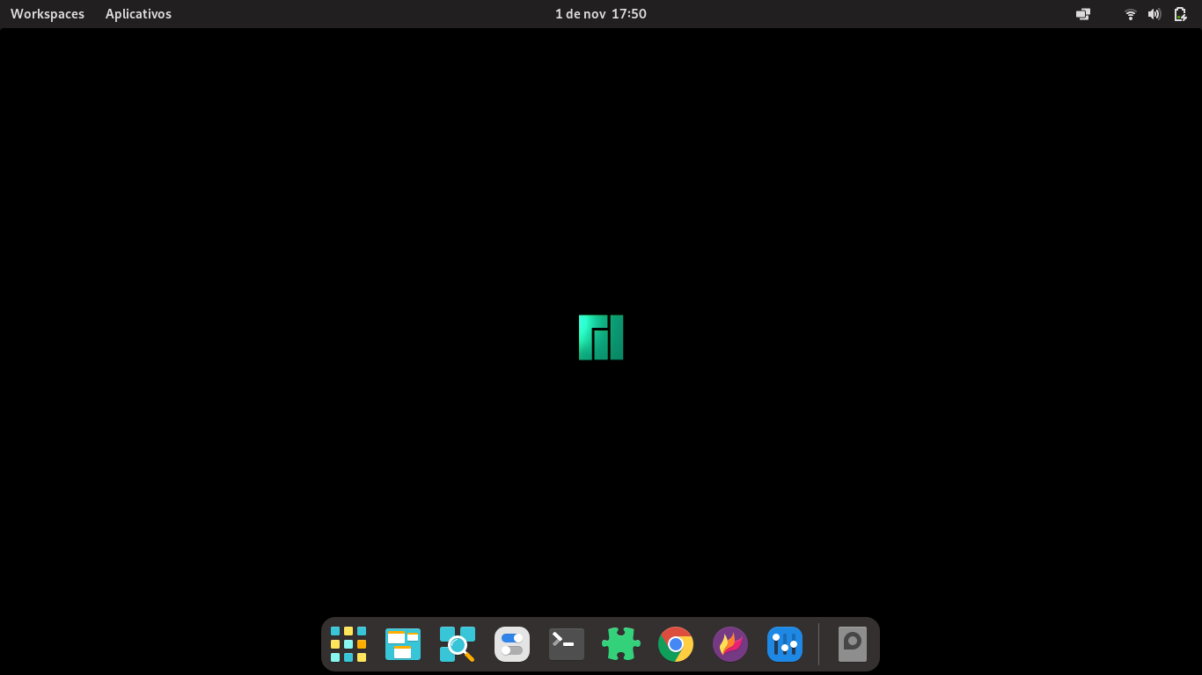The width and height of the screenshot is (1202, 675).
Task: Launch the file manager from the dock
Action: coord(403,644)
